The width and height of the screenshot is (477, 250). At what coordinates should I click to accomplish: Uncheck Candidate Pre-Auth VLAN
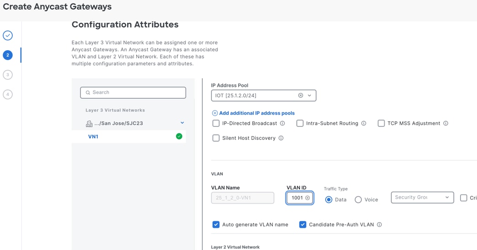[x=303, y=224]
